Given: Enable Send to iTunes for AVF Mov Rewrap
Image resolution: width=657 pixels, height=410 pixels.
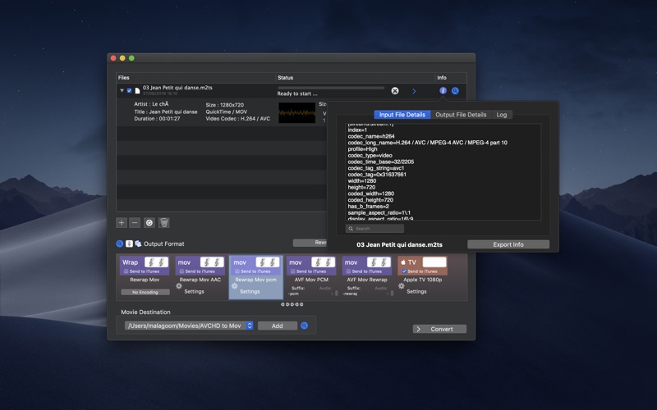Looking at the screenshot, I should pyautogui.click(x=348, y=271).
